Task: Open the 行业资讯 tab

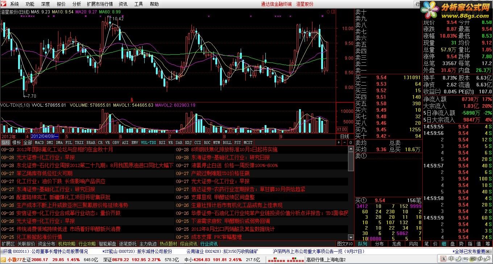Action: 209,244
